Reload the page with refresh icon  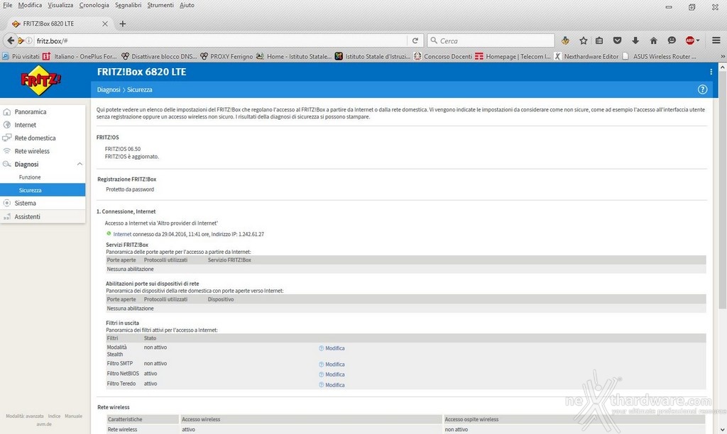pos(415,40)
